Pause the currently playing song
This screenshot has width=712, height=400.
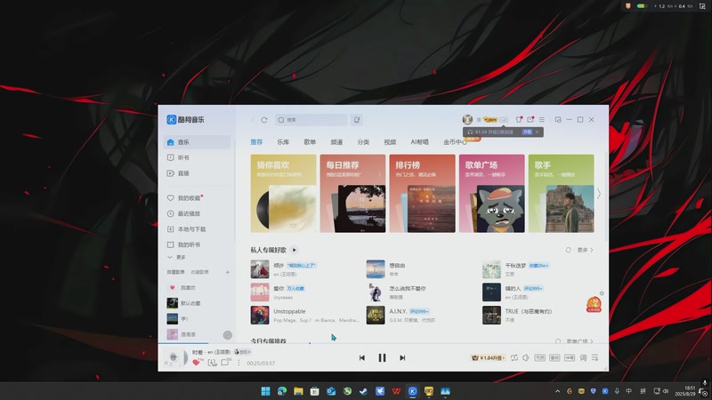(x=382, y=358)
